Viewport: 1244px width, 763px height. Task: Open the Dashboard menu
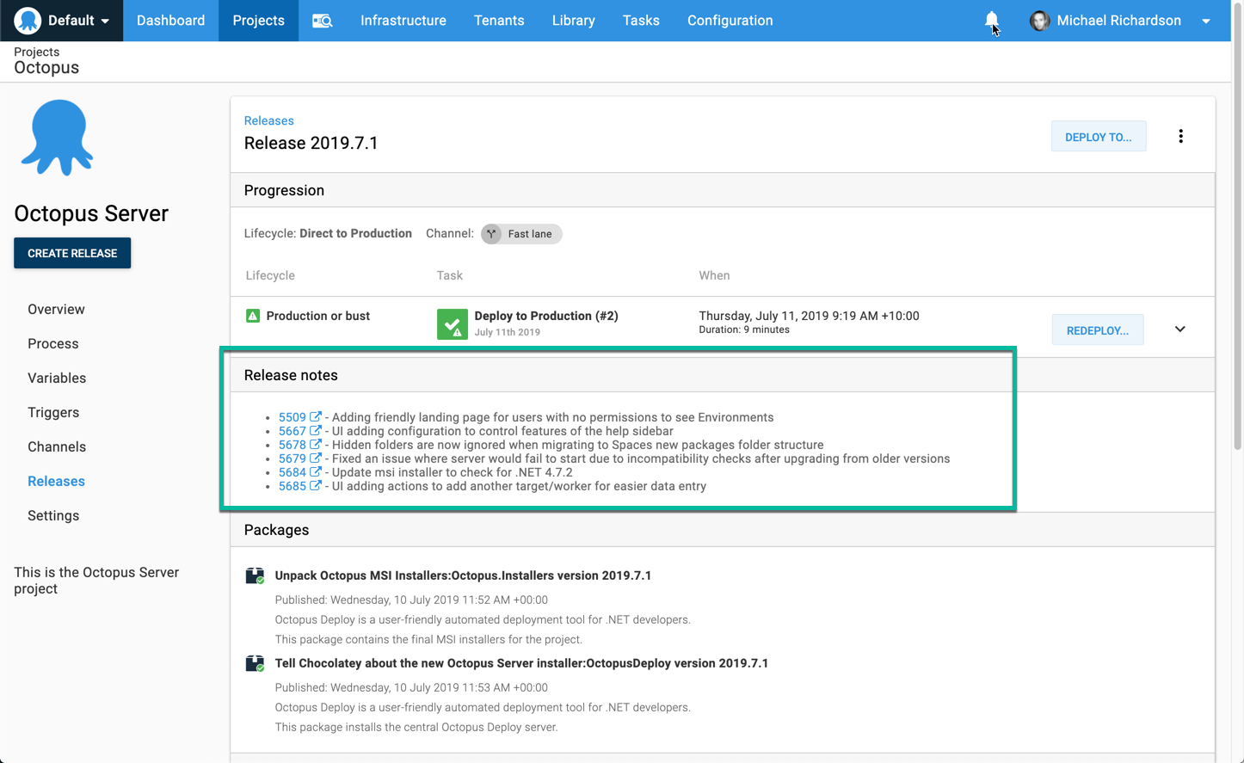point(170,21)
